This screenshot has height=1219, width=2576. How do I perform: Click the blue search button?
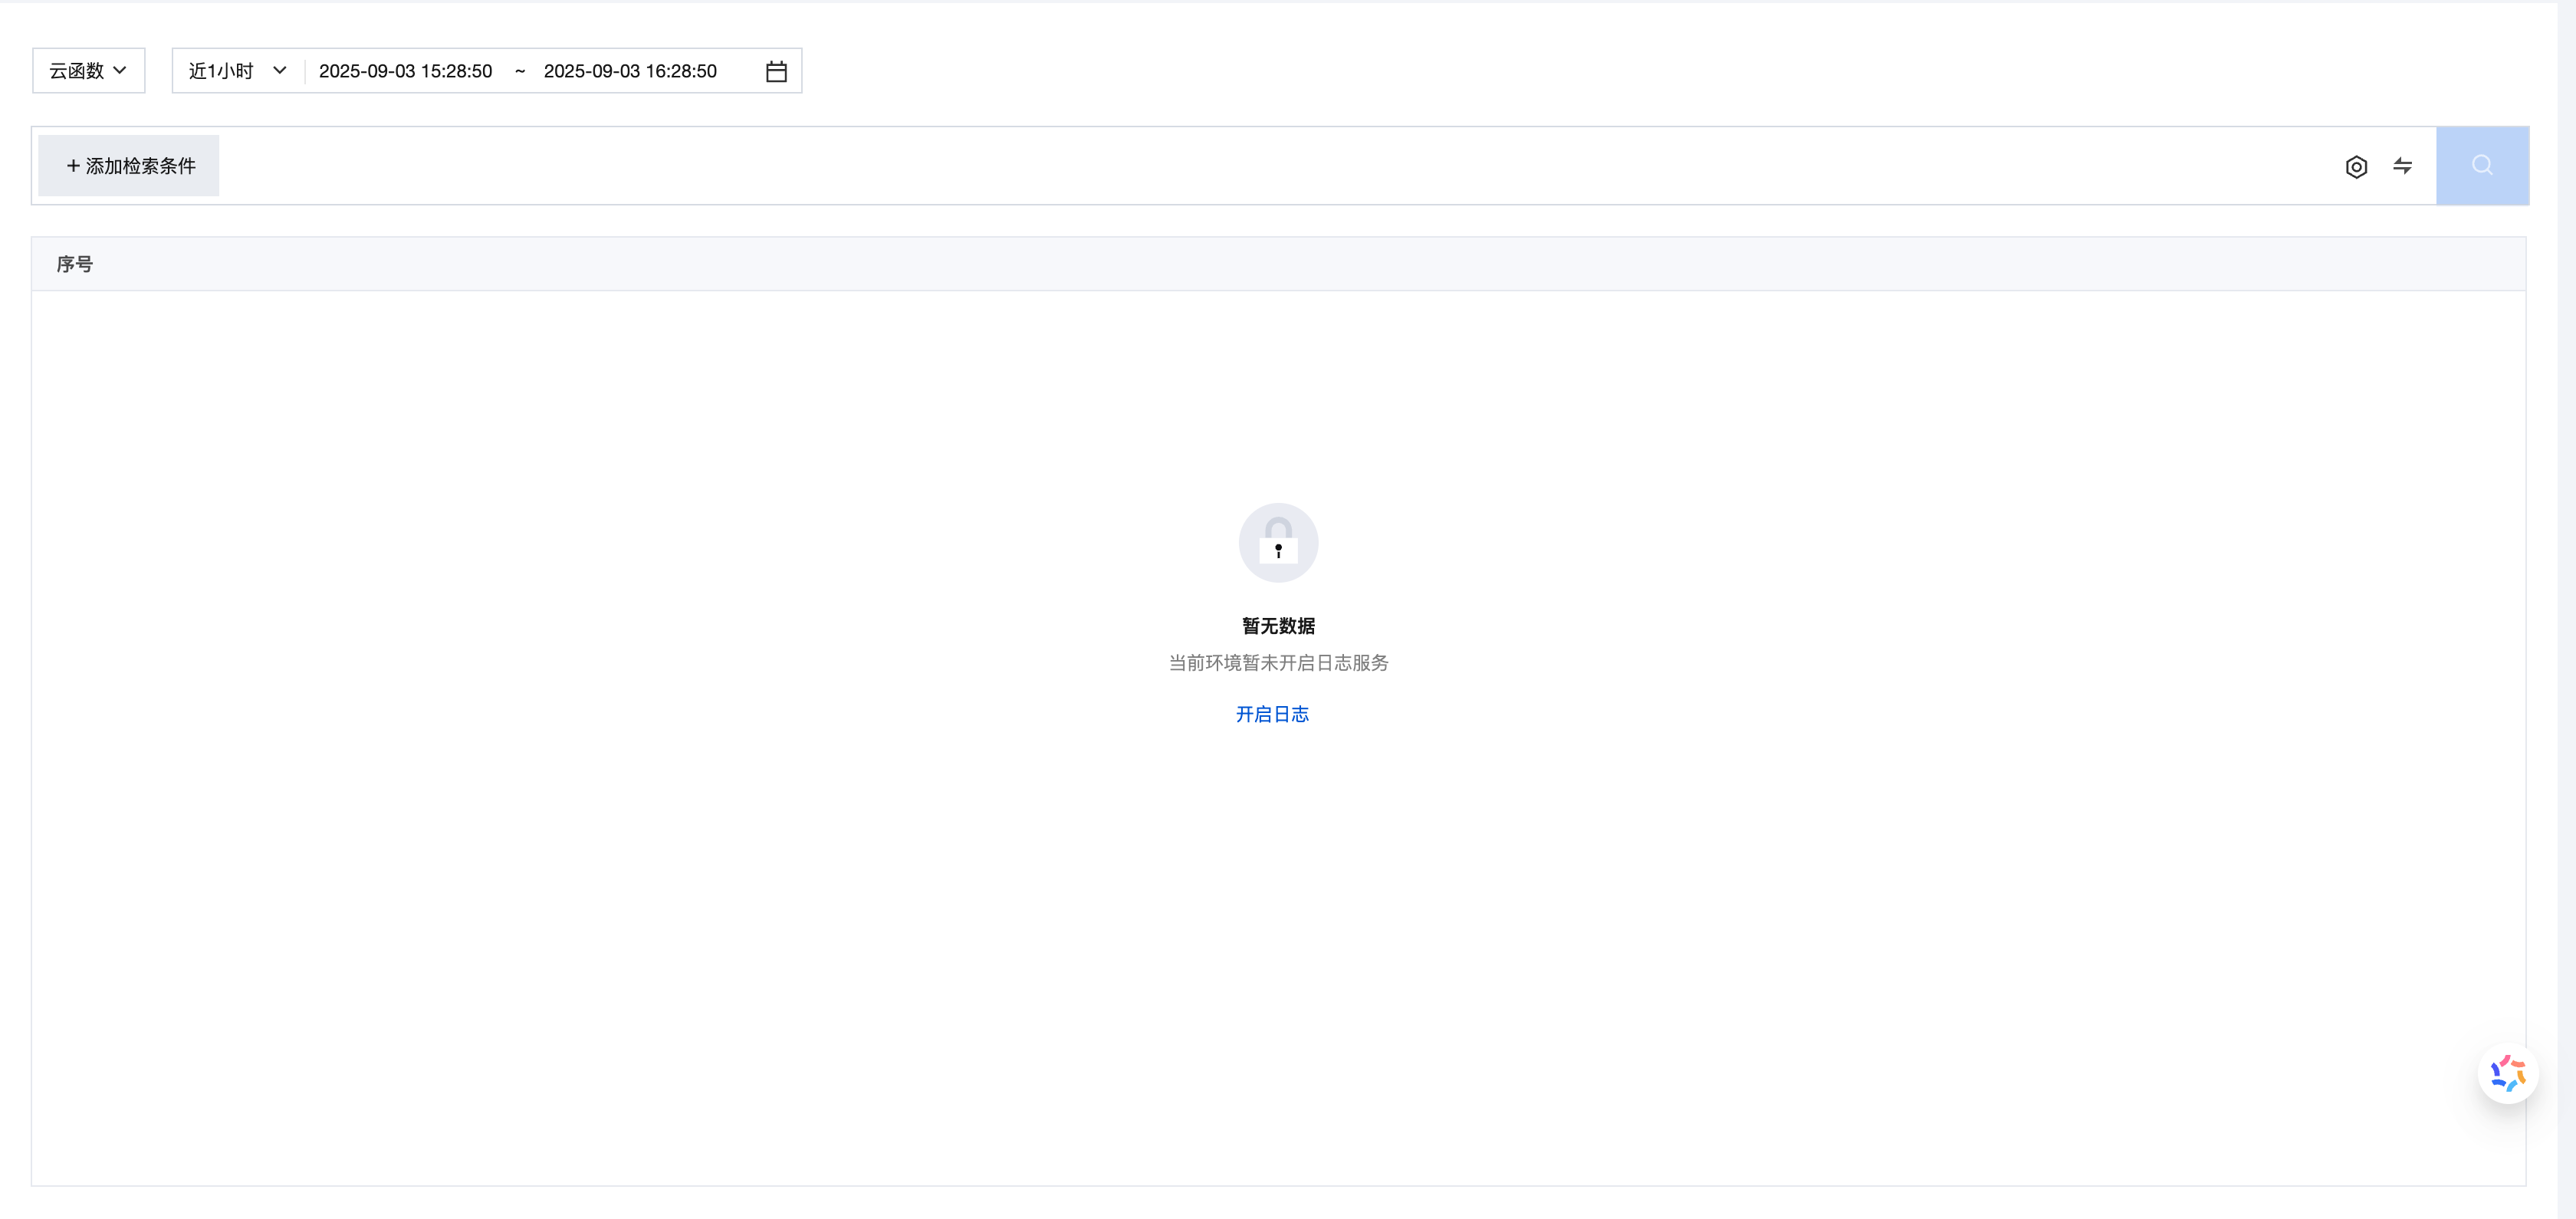(2482, 166)
